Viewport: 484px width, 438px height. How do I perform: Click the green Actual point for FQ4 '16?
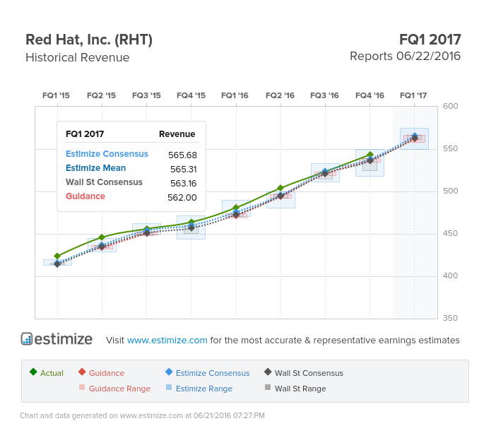[370, 154]
